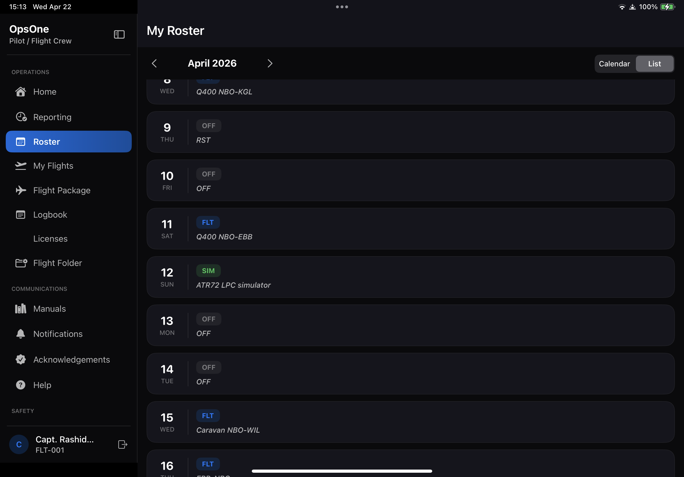Open Flight Folder via its folder icon
This screenshot has height=477, width=684.
[x=21, y=263]
